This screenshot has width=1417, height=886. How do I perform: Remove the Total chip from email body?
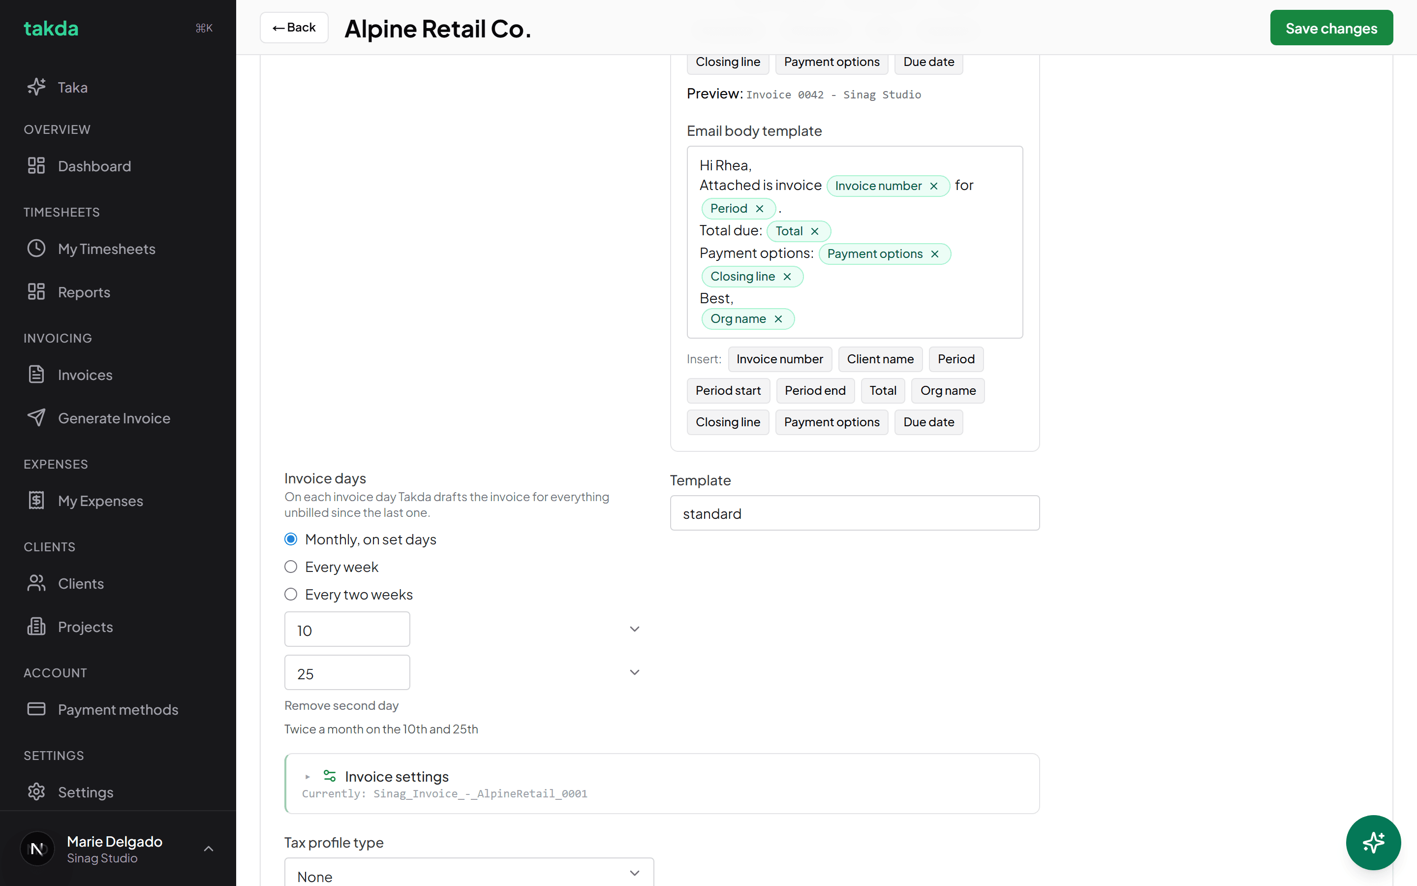[814, 231]
